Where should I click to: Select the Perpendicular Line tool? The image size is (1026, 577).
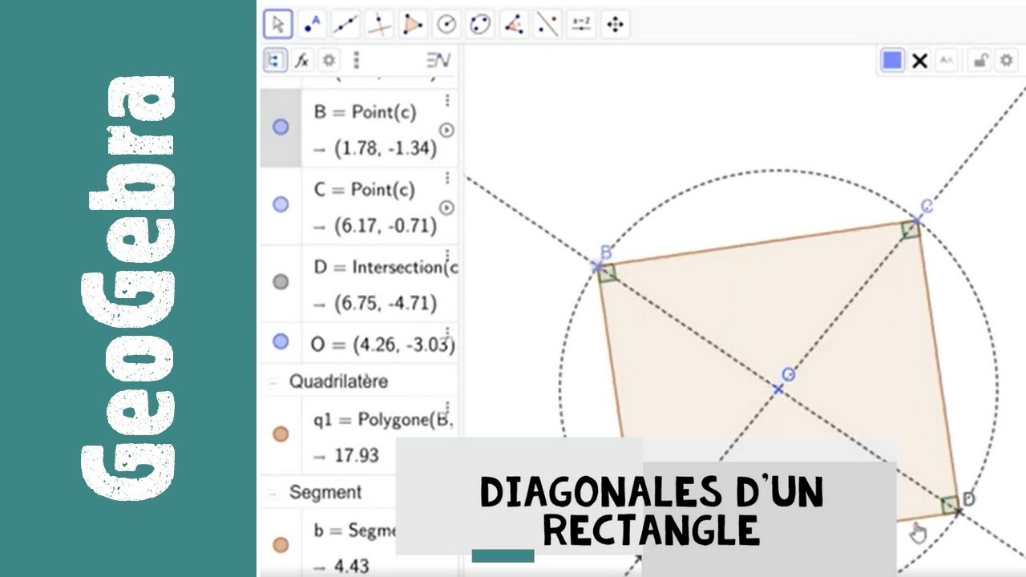click(379, 25)
